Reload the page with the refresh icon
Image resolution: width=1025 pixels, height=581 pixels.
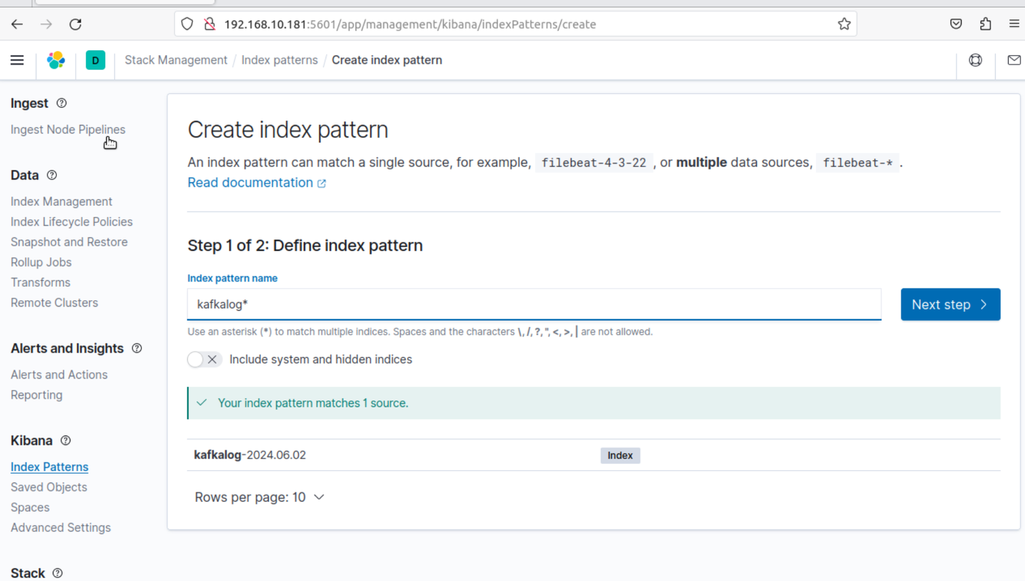pos(76,24)
